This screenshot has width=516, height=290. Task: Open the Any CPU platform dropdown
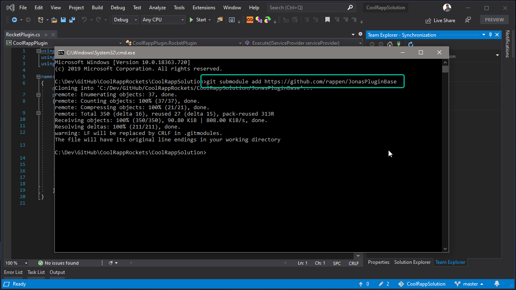pyautogui.click(x=163, y=19)
